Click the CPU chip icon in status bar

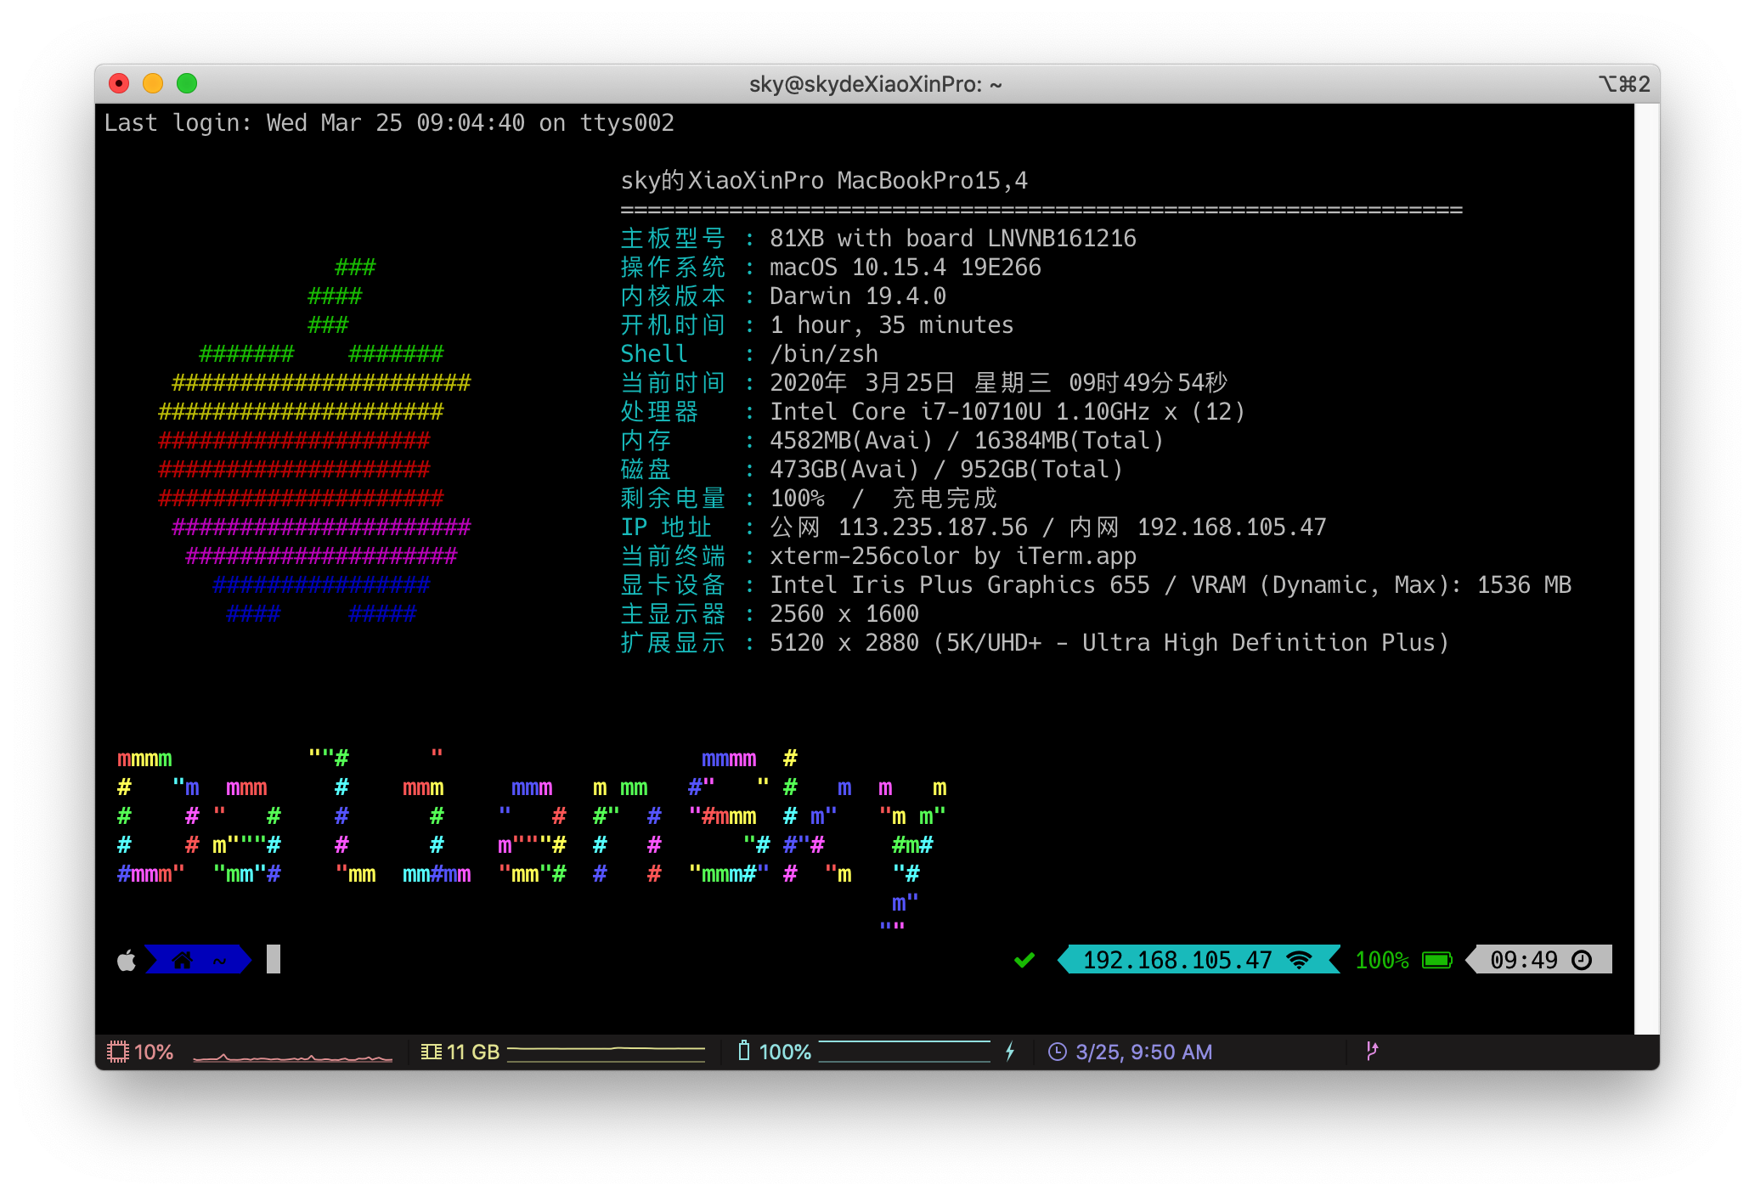pos(118,1052)
